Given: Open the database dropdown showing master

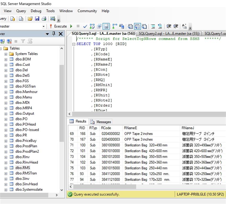Looking at the screenshot, I should click(x=44, y=26).
